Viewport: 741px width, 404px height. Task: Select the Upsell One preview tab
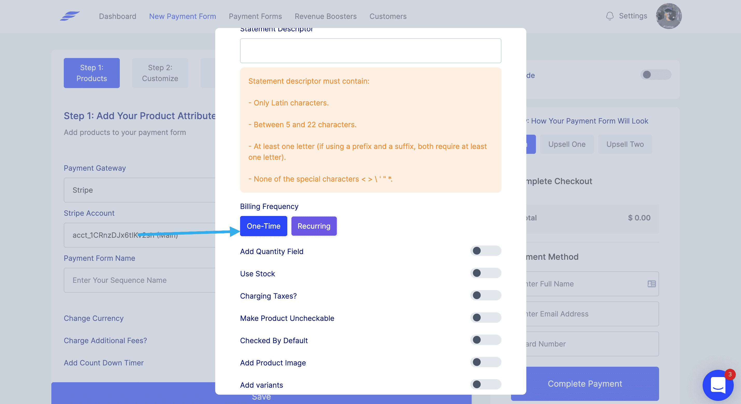(567, 144)
